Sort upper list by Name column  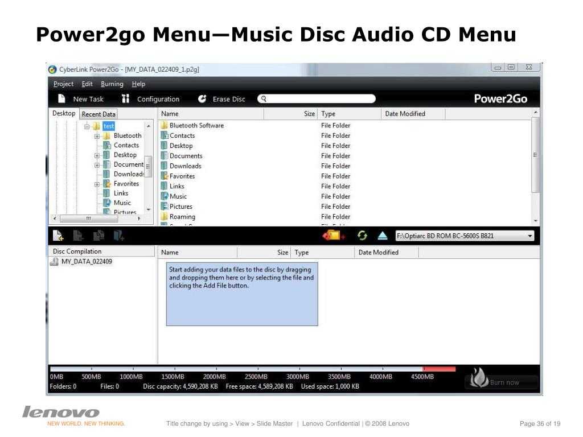pyautogui.click(x=211, y=114)
